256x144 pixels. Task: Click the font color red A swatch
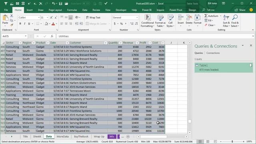(x=53, y=24)
